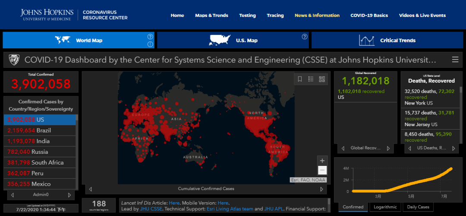Click the upper help icon in World Map tab
Image resolution: width=466 pixels, height=216 pixels.
150,37
